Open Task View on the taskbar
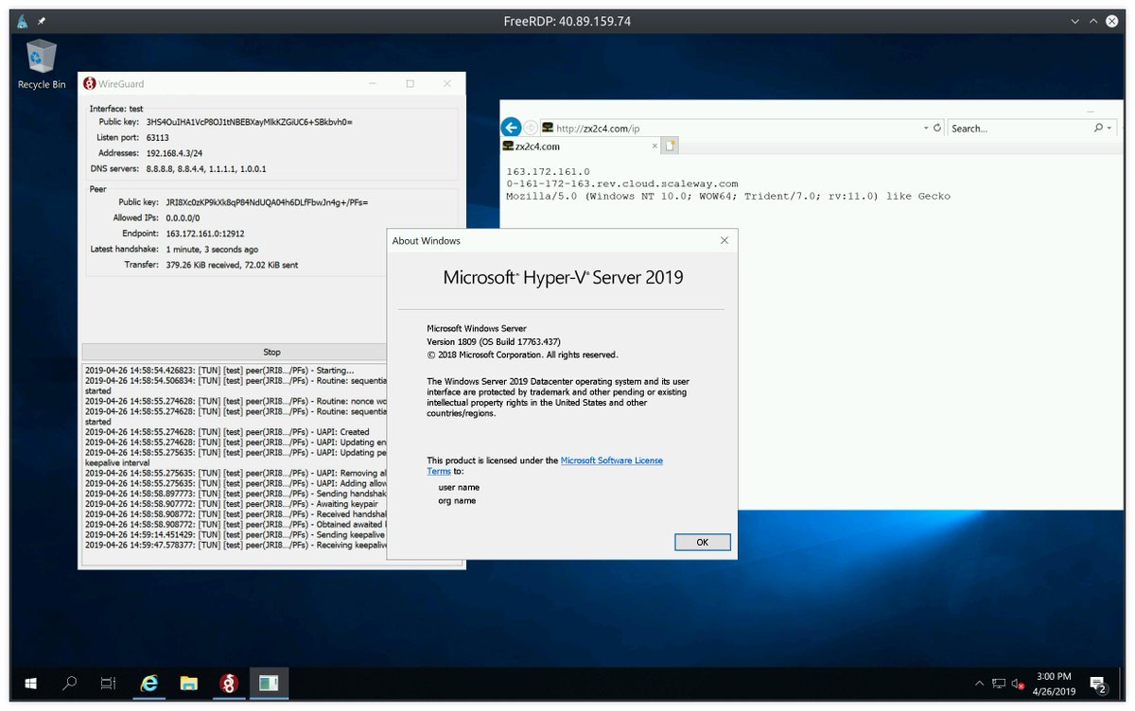 [109, 683]
